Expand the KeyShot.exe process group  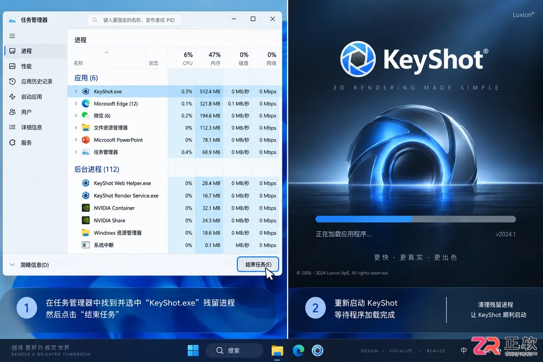[76, 91]
